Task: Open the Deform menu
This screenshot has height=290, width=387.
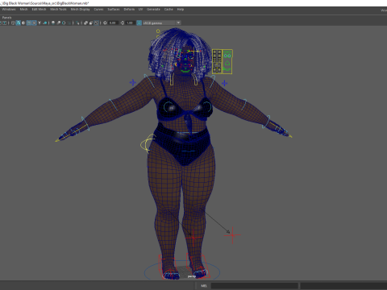Action: (129, 9)
